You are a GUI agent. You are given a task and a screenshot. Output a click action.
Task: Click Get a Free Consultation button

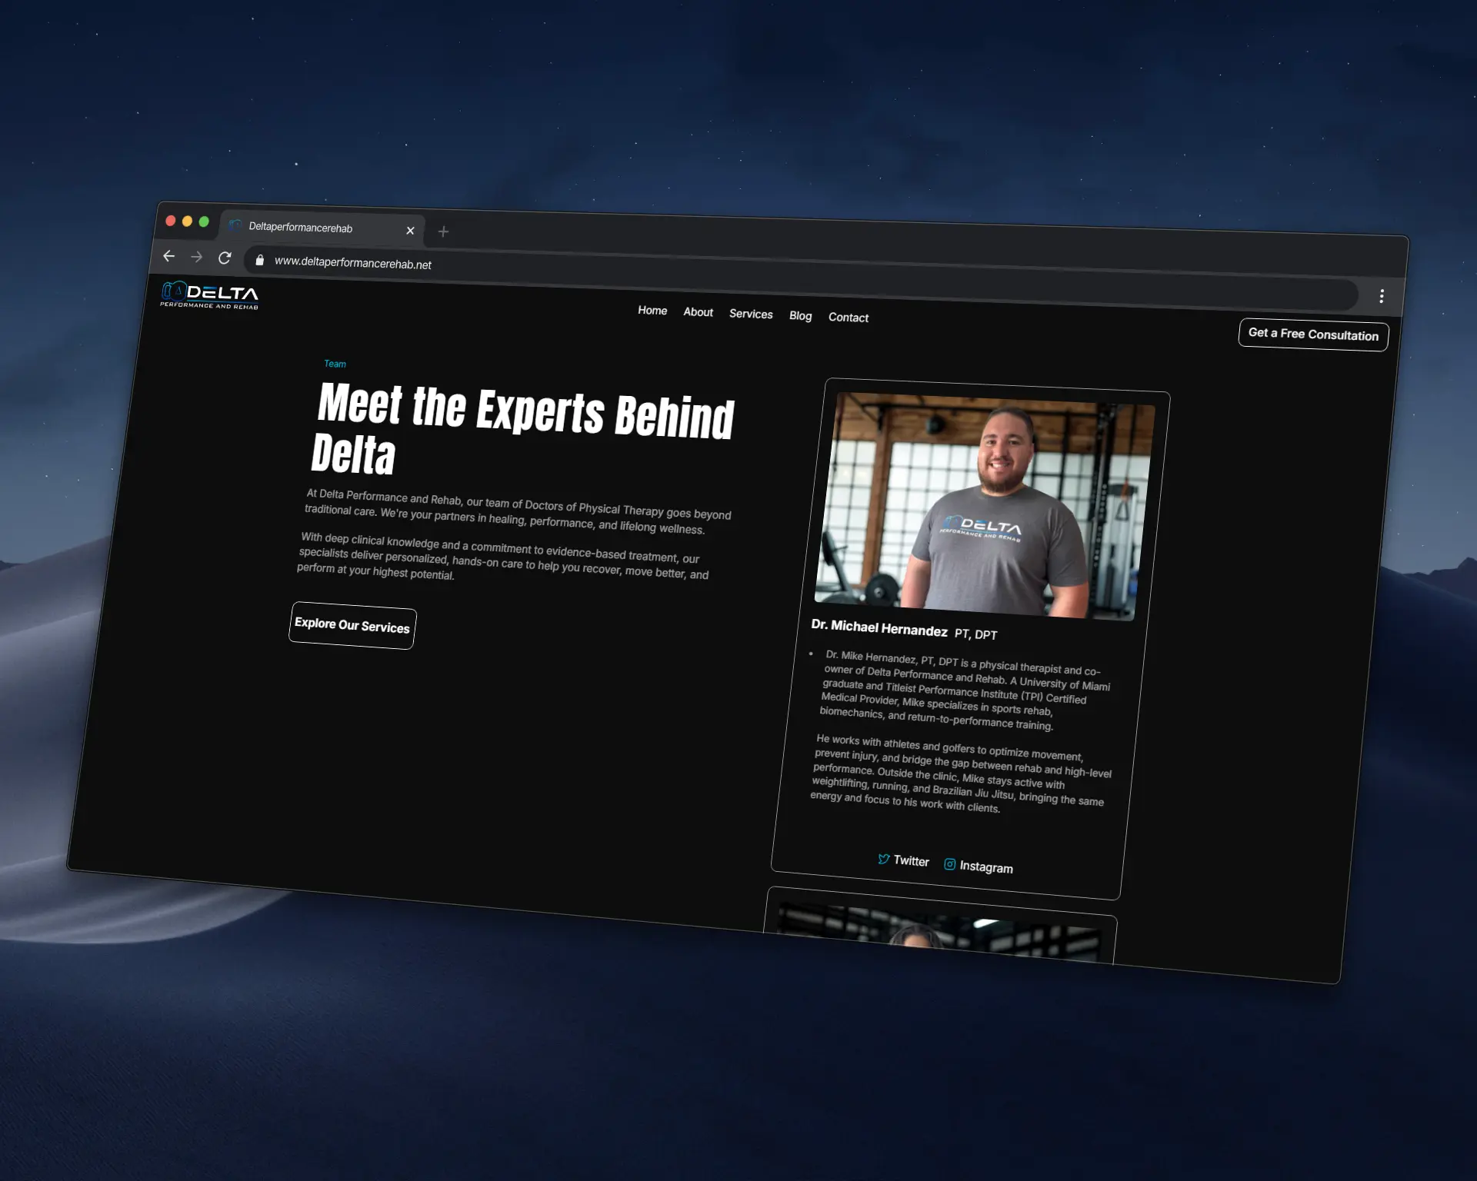click(1313, 334)
